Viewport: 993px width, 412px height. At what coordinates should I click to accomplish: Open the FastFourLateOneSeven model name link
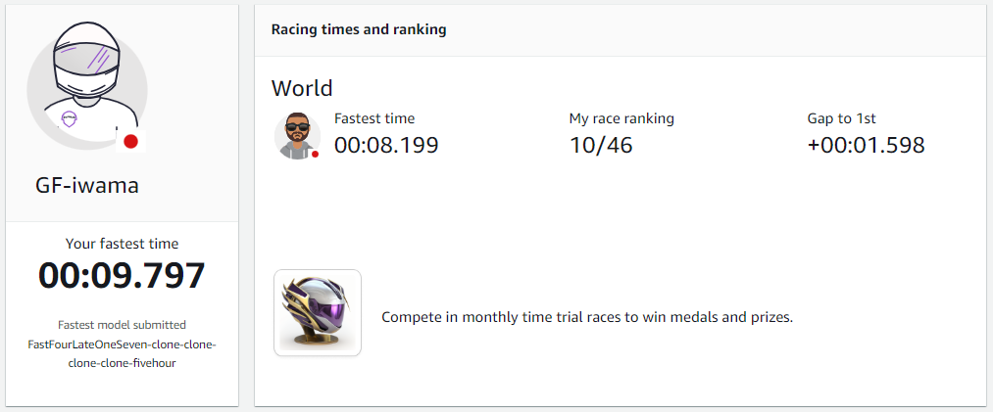122,354
